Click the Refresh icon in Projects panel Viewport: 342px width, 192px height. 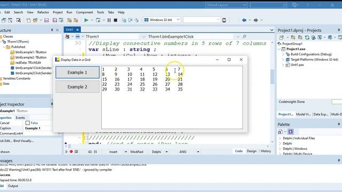pos(307,37)
